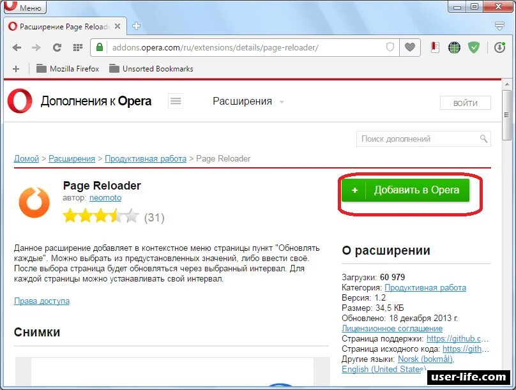The height and width of the screenshot is (390, 516).
Task: Click the Снимки section heading
Action: pyautogui.click(x=37, y=332)
